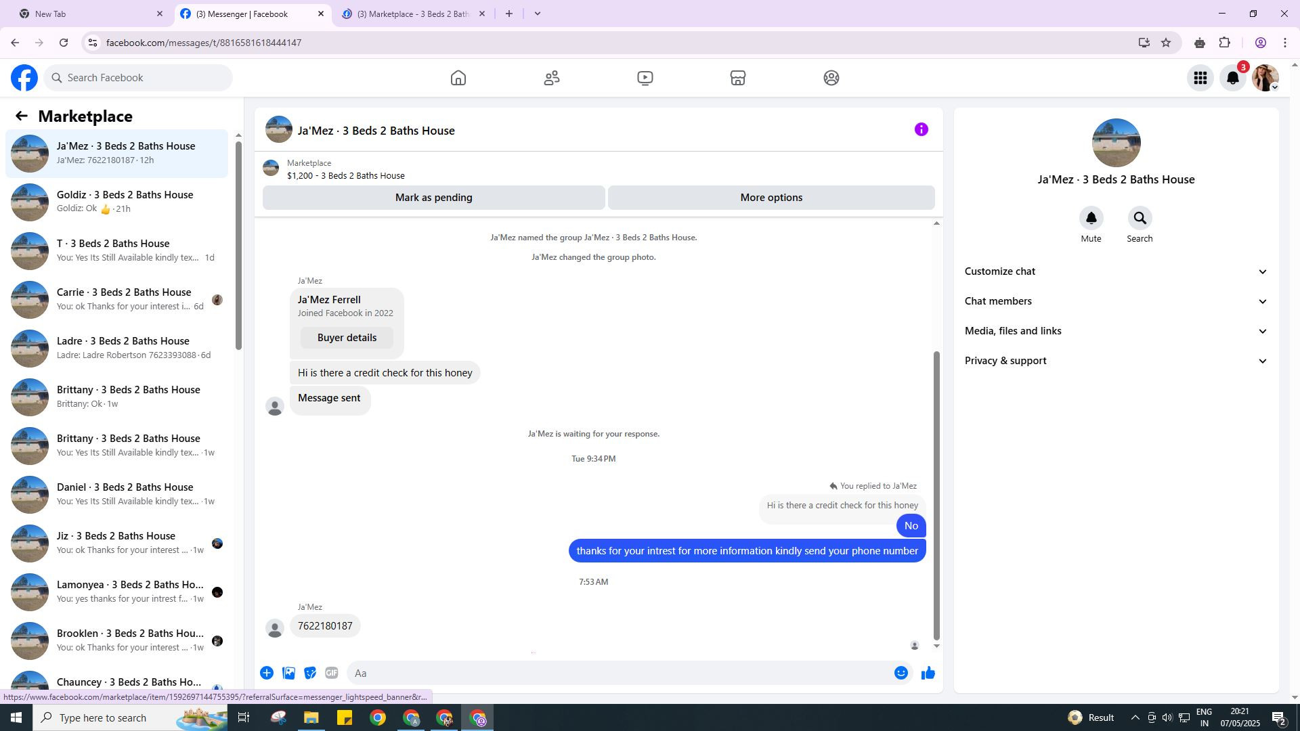Expand the Customize chat section

pyautogui.click(x=1115, y=271)
